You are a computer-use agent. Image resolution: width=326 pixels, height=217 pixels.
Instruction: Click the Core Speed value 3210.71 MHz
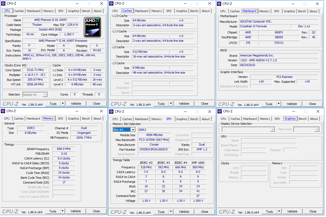tap(35, 70)
